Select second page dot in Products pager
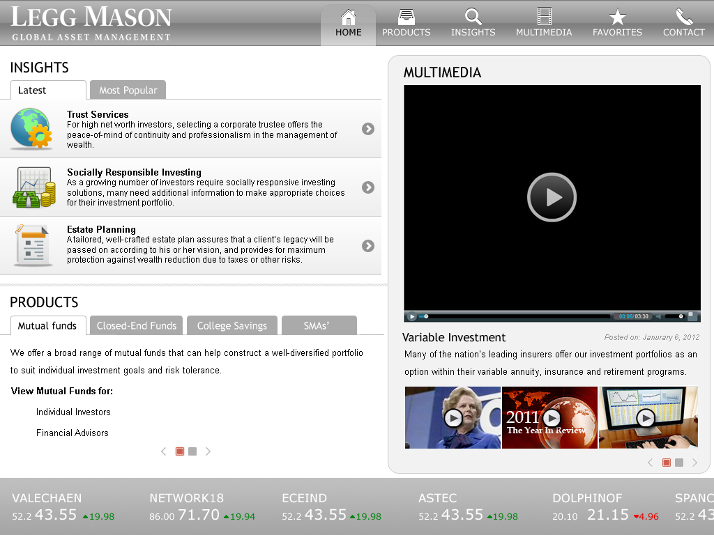Image resolution: width=714 pixels, height=535 pixels. coord(192,451)
